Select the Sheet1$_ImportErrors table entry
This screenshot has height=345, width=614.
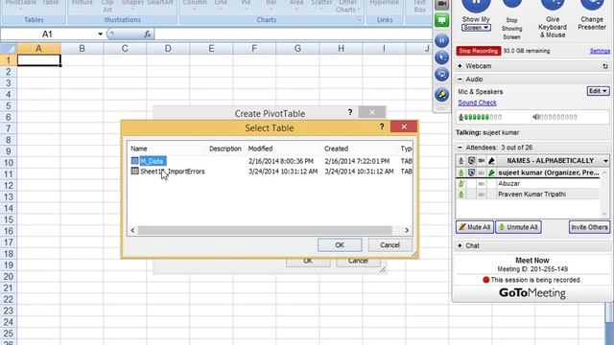point(168,172)
